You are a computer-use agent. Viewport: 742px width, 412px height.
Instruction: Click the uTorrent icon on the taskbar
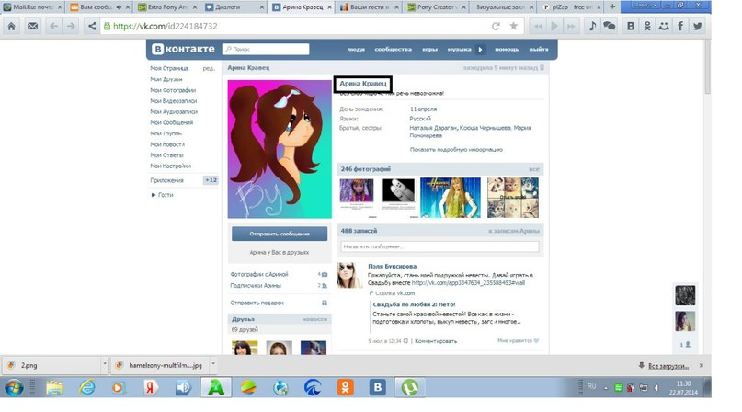tap(409, 387)
